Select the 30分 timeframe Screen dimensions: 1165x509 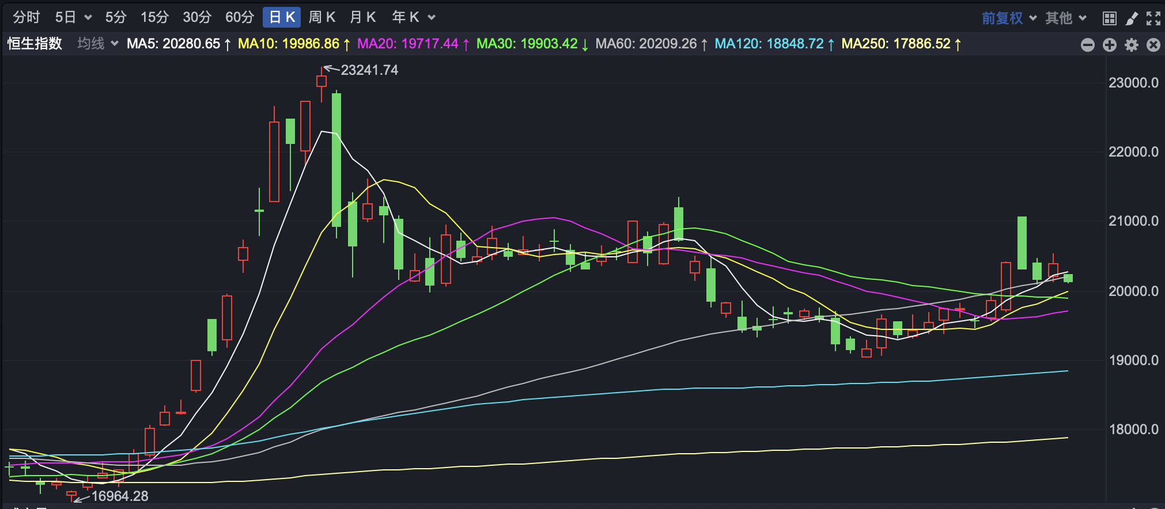197,17
